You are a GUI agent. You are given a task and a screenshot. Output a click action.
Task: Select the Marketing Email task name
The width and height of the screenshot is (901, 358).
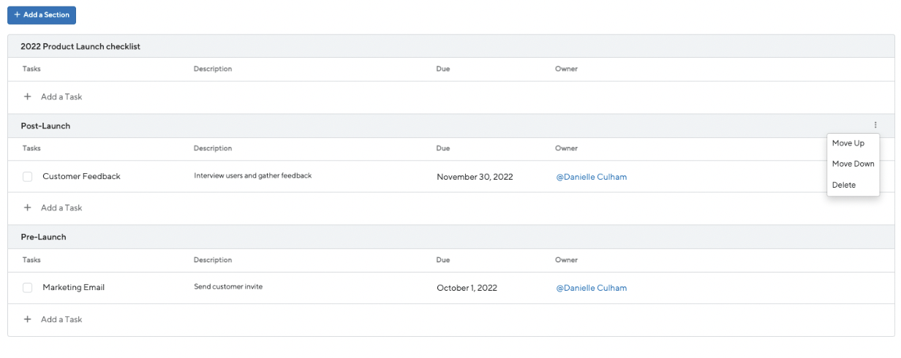[73, 287]
